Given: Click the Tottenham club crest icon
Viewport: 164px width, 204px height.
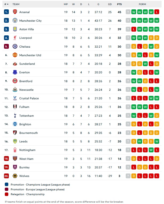Looking at the screenshot, I should point(15,116).
